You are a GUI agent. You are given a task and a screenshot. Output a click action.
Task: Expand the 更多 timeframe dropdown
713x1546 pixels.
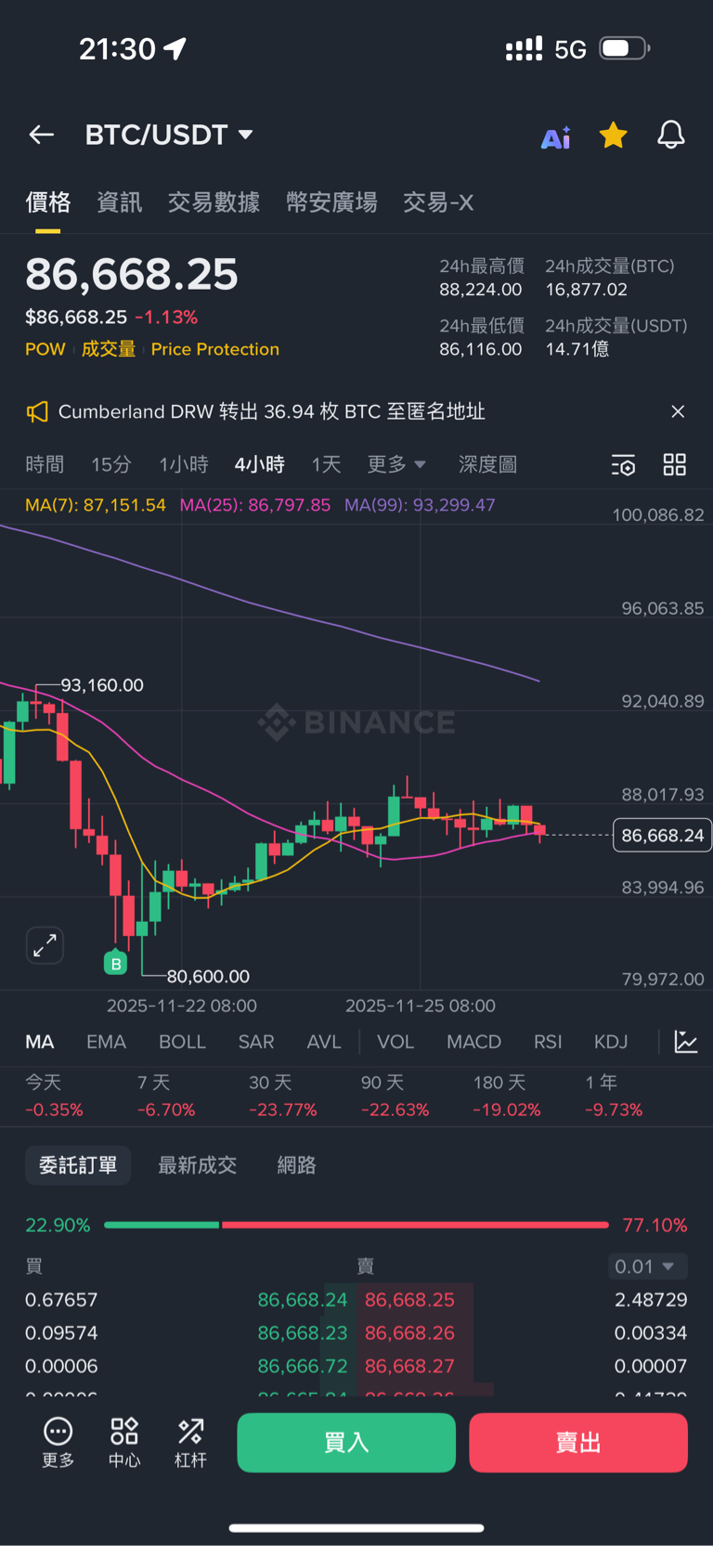click(396, 464)
